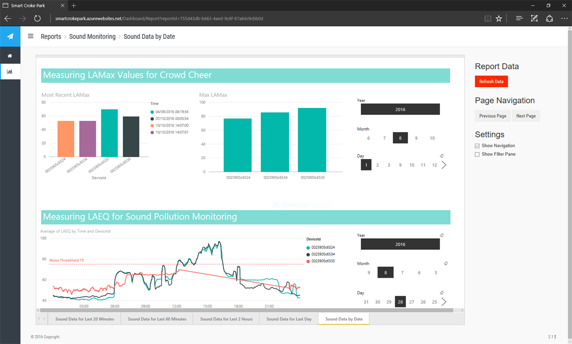This screenshot has width=572, height=344.
Task: Expand more days with upper Day arrow
Action: click(444, 165)
